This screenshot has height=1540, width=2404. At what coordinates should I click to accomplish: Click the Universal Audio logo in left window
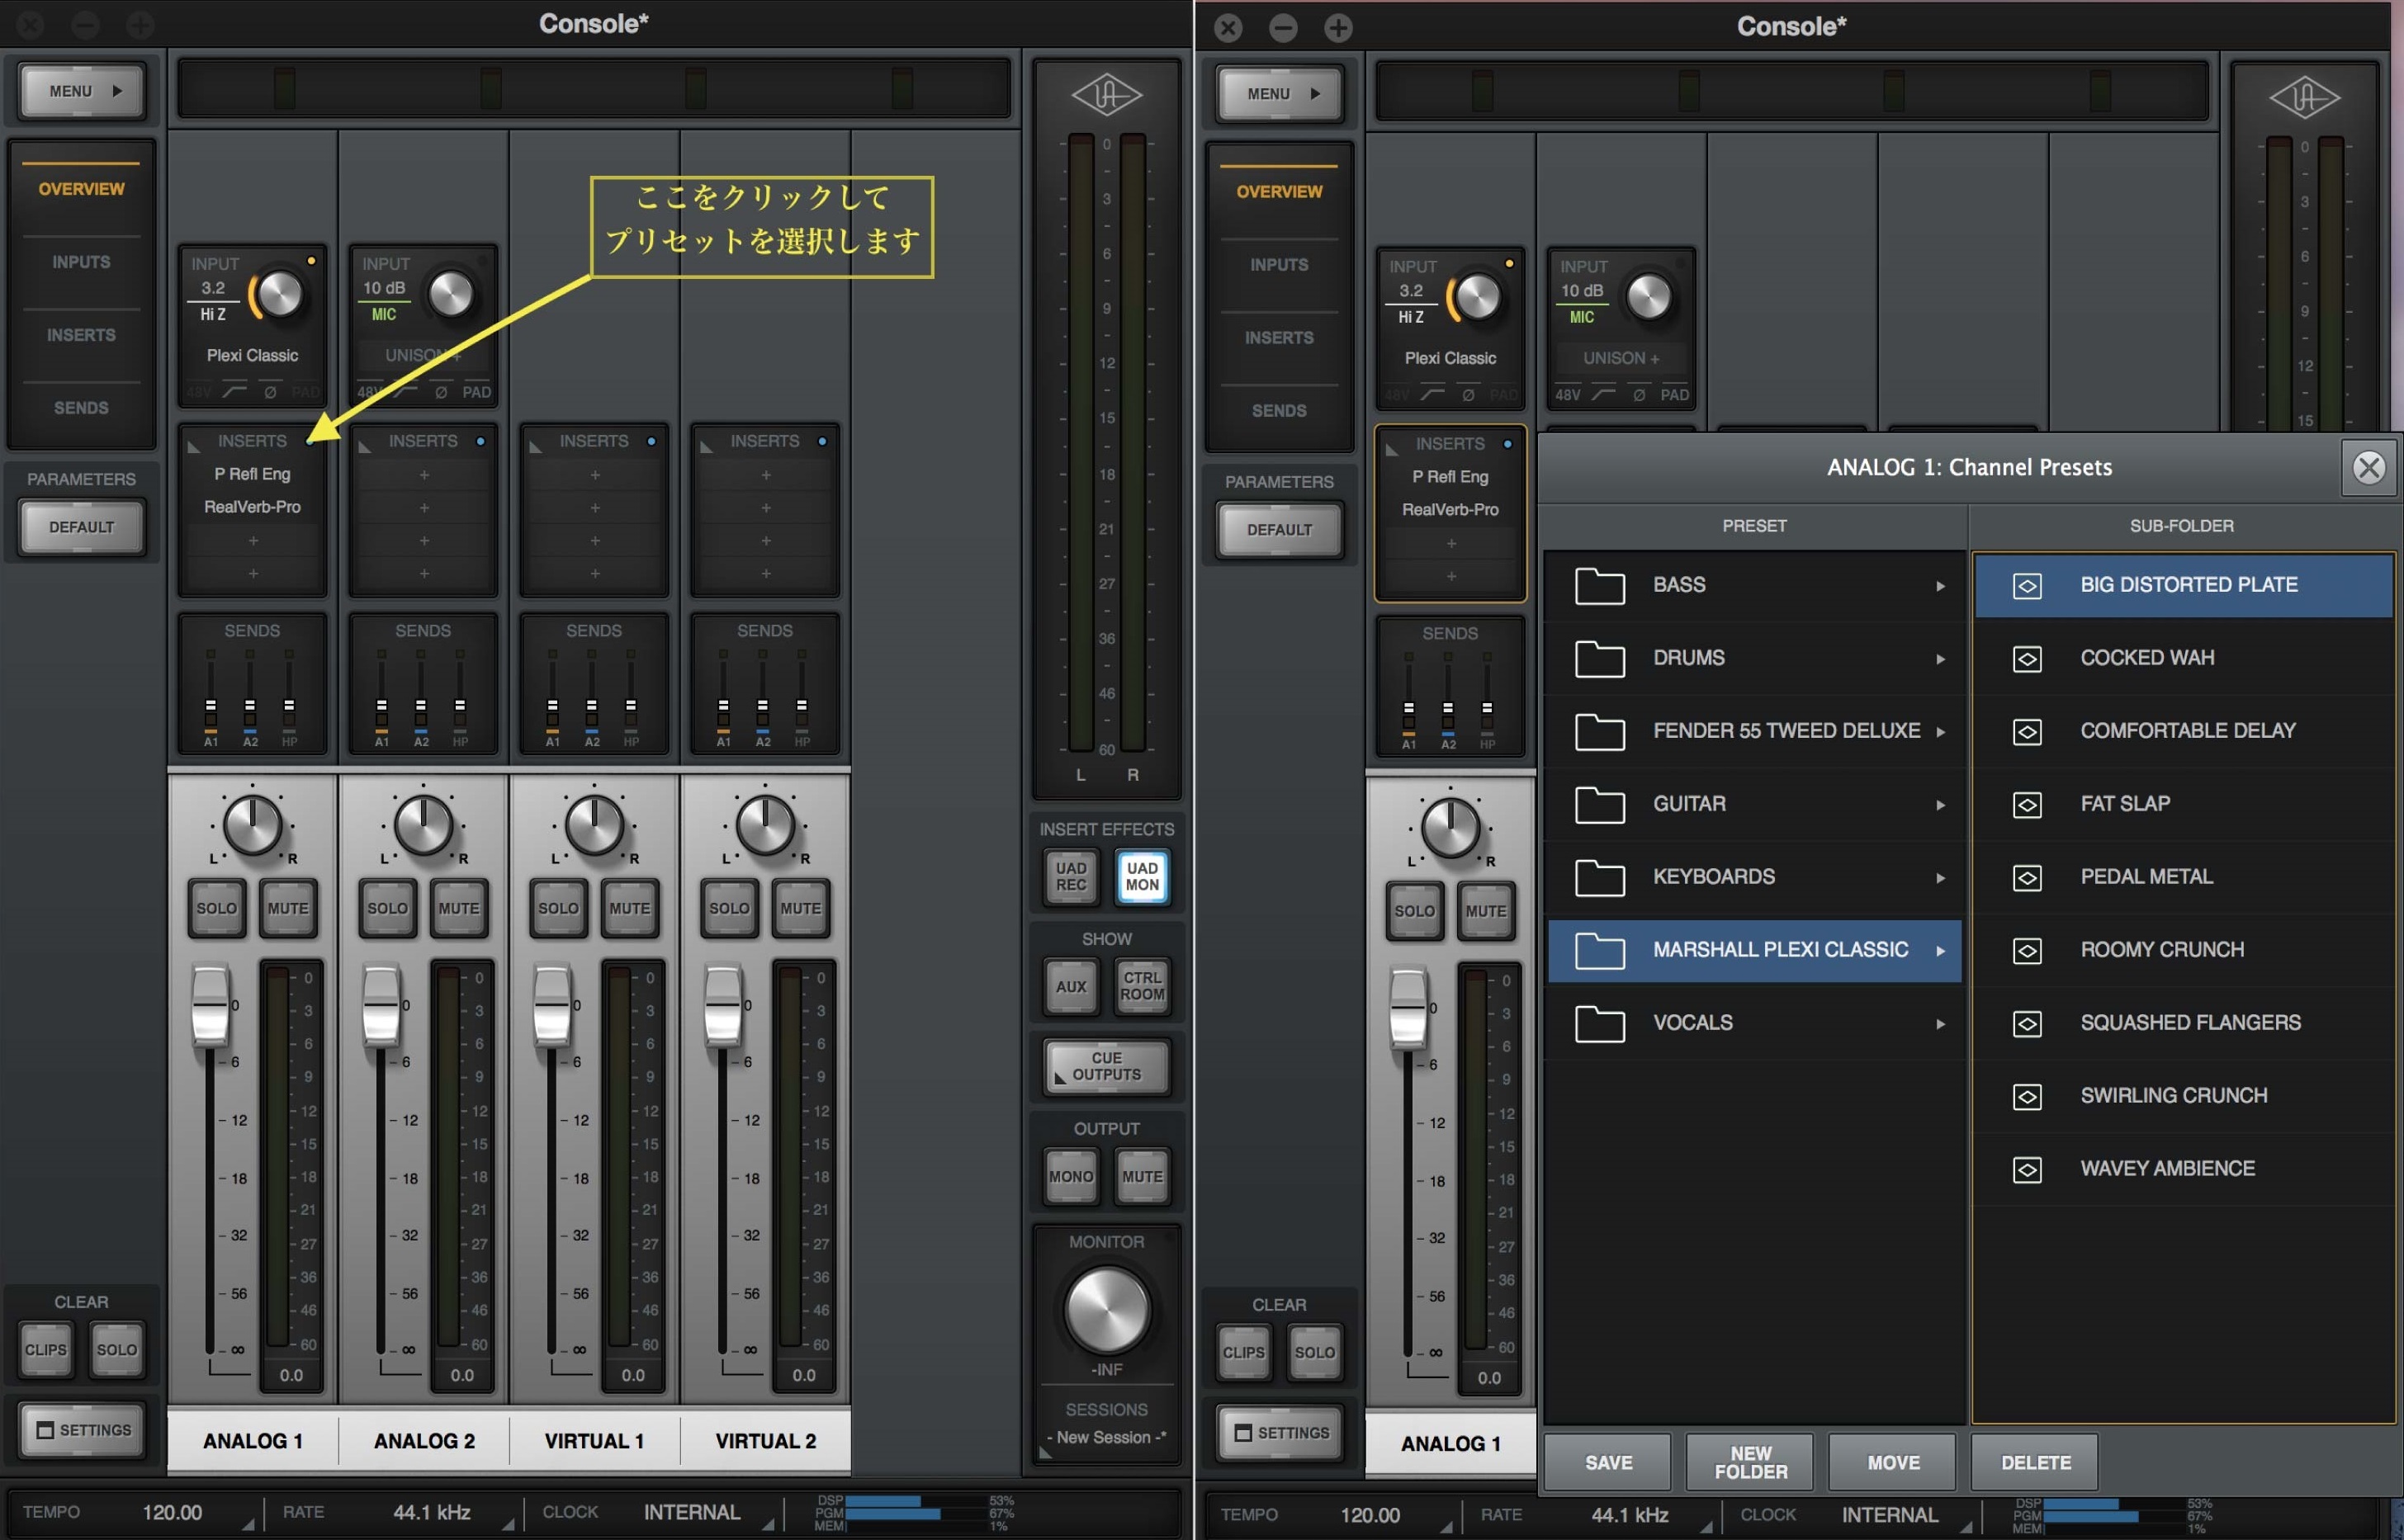[1106, 96]
